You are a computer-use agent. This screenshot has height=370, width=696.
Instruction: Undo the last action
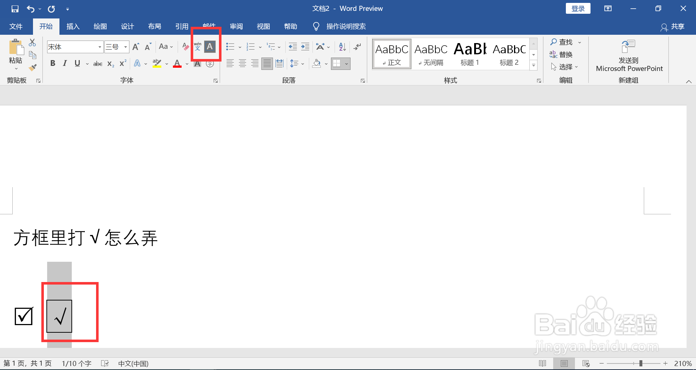coord(31,9)
